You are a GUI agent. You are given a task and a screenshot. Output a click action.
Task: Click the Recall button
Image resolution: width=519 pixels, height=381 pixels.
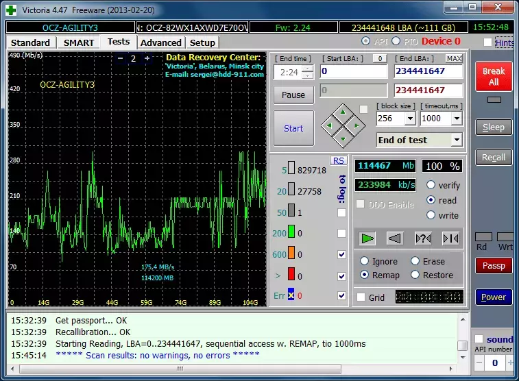(x=494, y=158)
